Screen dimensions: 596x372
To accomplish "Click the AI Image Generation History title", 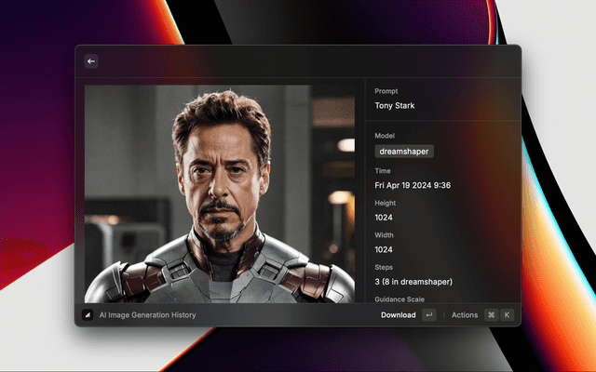I will [x=147, y=315].
